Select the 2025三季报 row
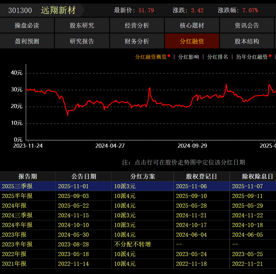Viewport: 276px width, 274px height. point(138,186)
